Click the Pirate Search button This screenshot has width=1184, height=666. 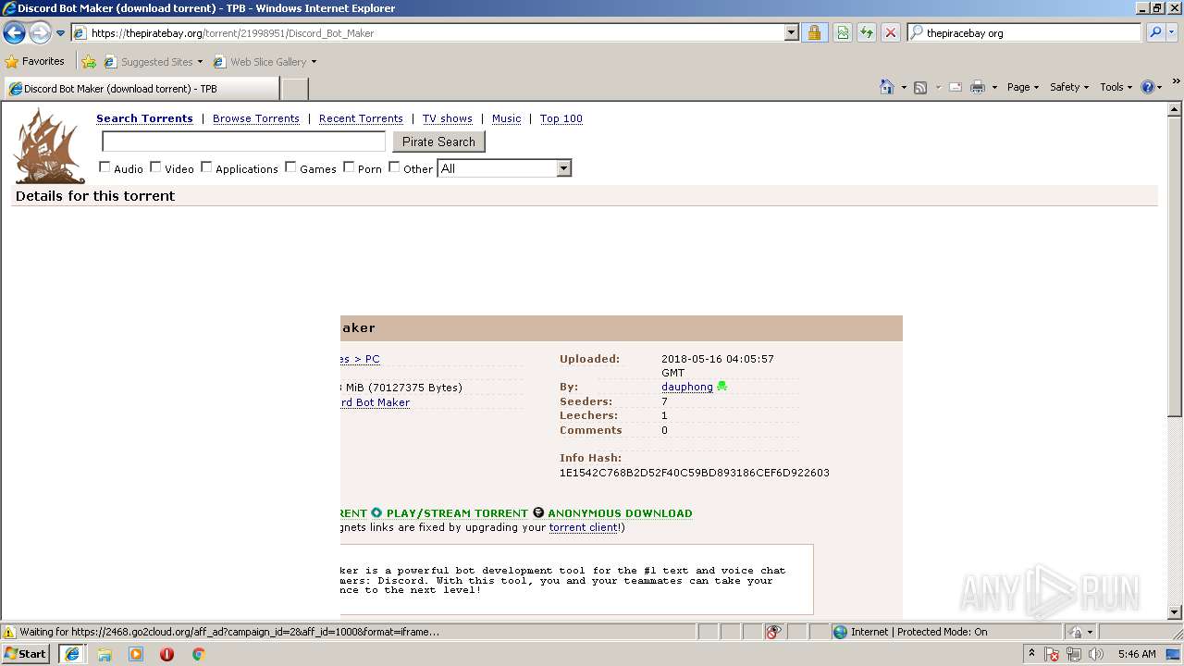(x=438, y=142)
